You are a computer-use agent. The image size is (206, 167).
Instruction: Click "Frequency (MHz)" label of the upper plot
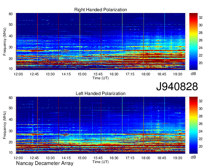click(x=5, y=41)
